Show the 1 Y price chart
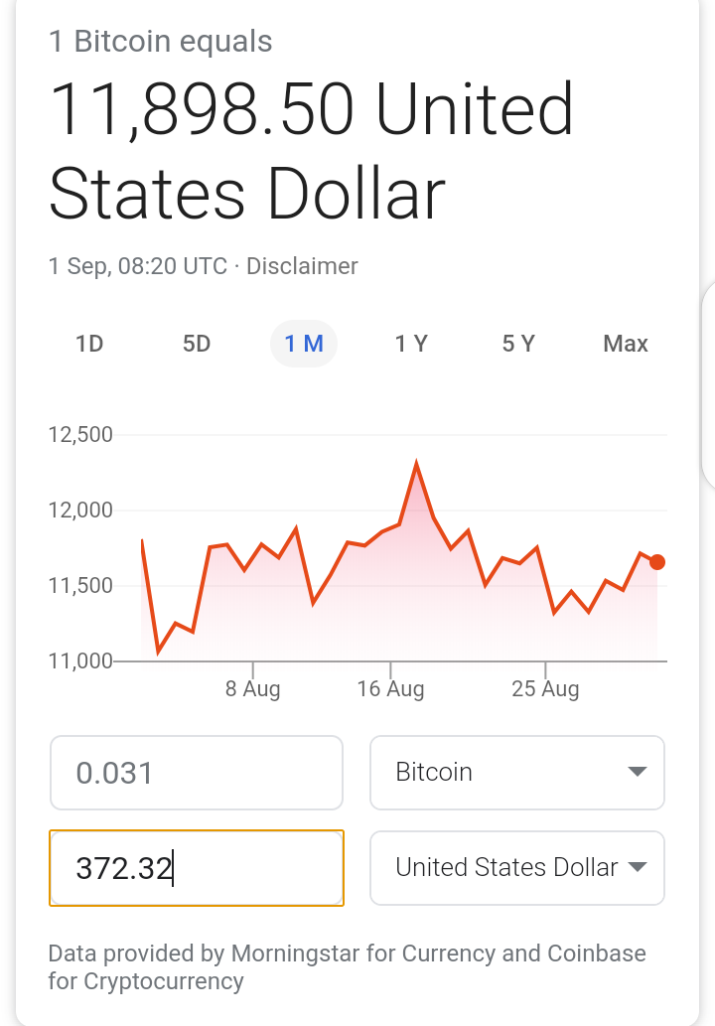 [411, 344]
